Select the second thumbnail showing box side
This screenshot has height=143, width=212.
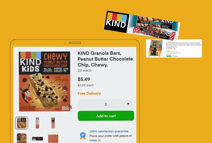tap(37, 123)
